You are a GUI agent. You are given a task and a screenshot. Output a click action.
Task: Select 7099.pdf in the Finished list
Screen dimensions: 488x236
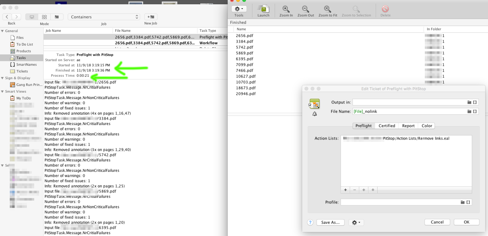(244, 65)
